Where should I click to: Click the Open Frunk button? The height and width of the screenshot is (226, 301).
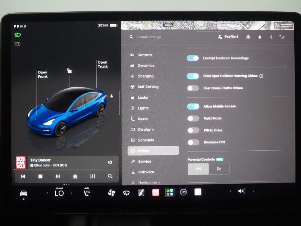43,74
